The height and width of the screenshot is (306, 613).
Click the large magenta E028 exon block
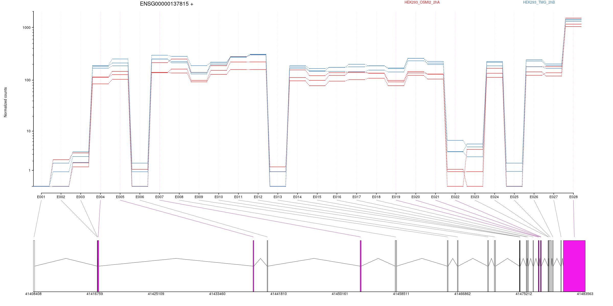click(574, 266)
